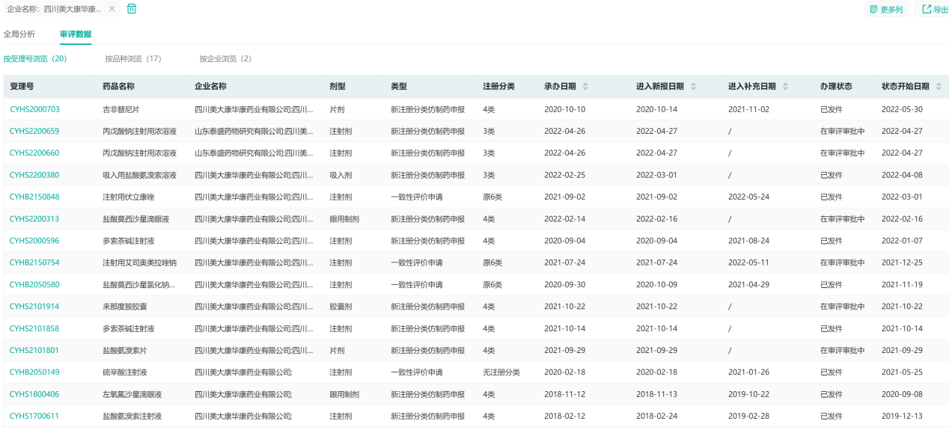Click date 2022-05-24 in 注射用伏立康唑 row
This screenshot has height=433, width=949.
748,197
